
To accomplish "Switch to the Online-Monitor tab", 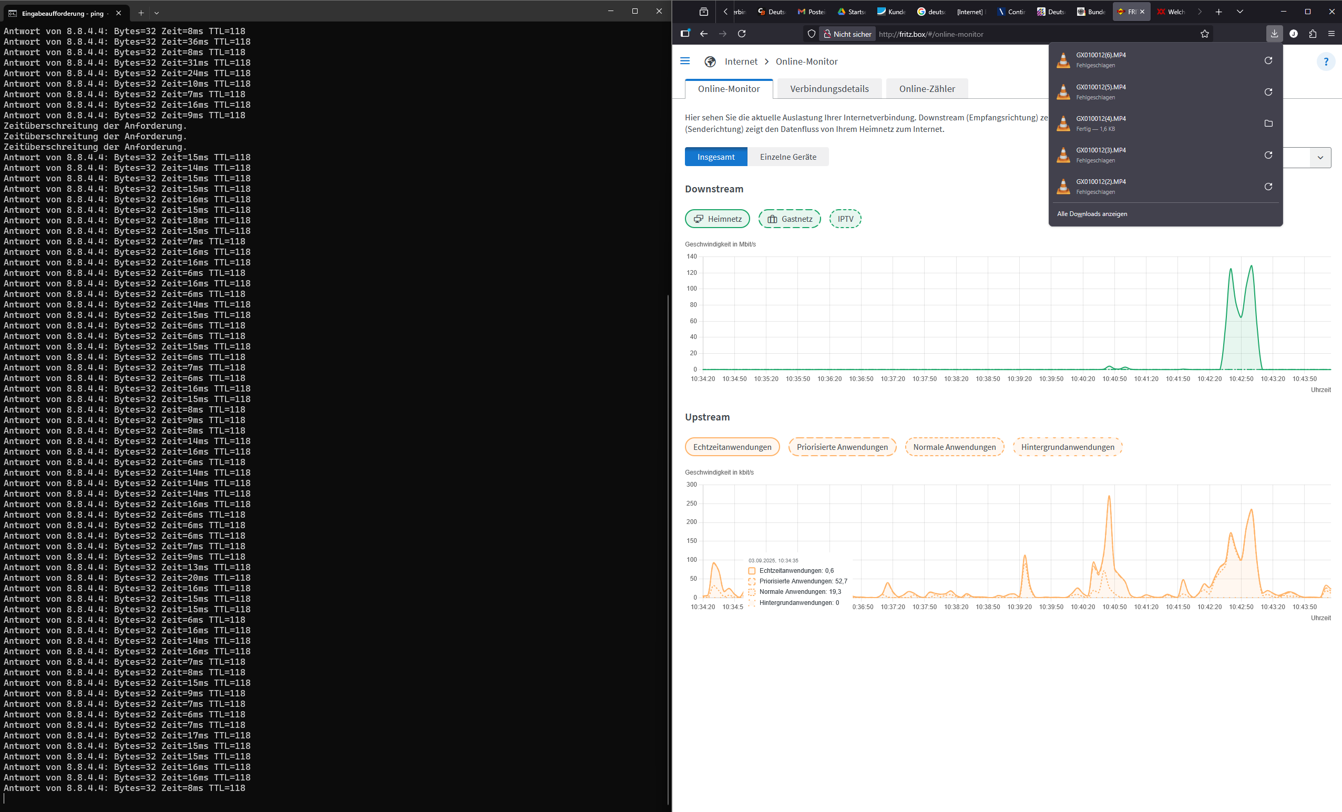I will coord(728,89).
